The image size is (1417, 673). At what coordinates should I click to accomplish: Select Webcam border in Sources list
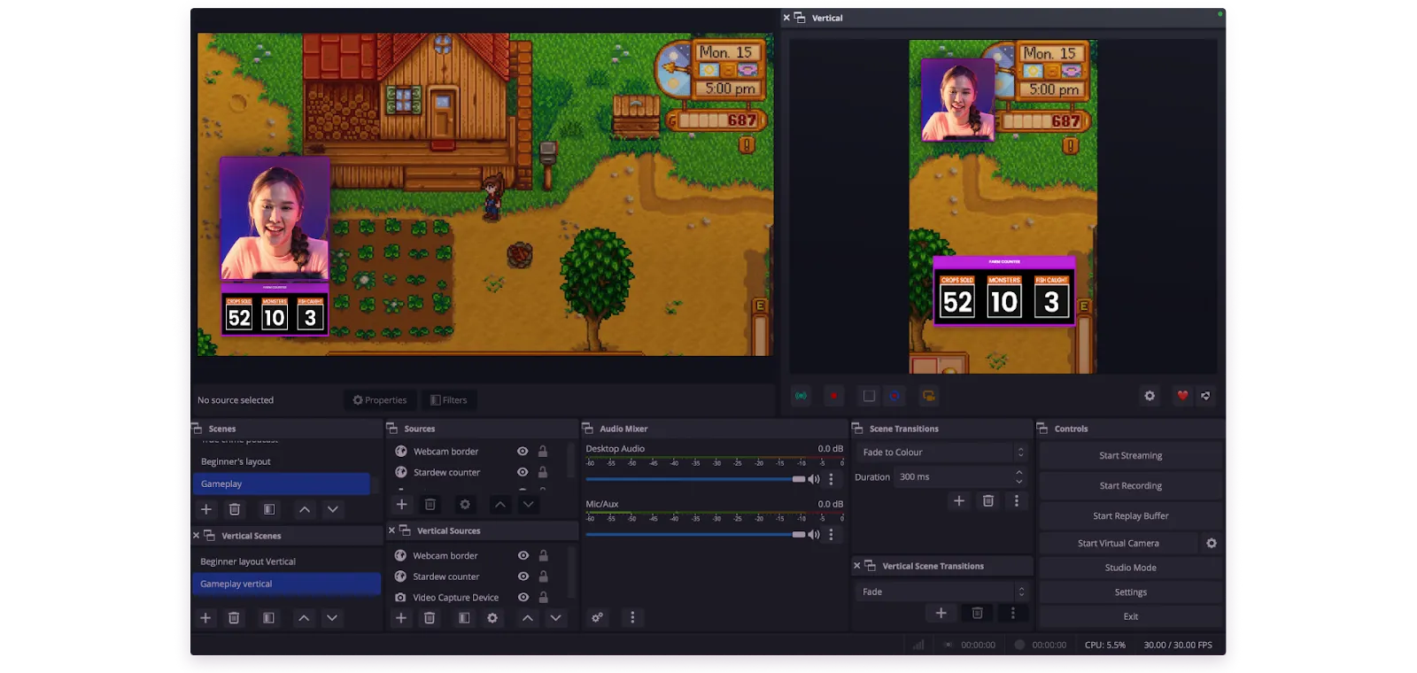coord(445,452)
